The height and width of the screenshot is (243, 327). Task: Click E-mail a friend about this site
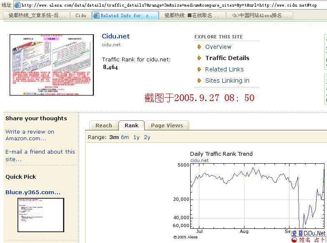point(40,155)
